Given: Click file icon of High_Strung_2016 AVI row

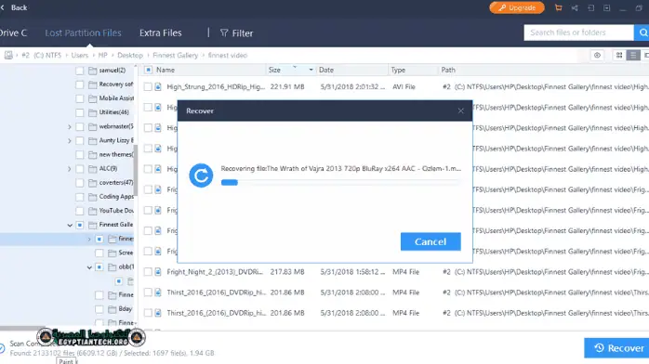Looking at the screenshot, I should (158, 86).
